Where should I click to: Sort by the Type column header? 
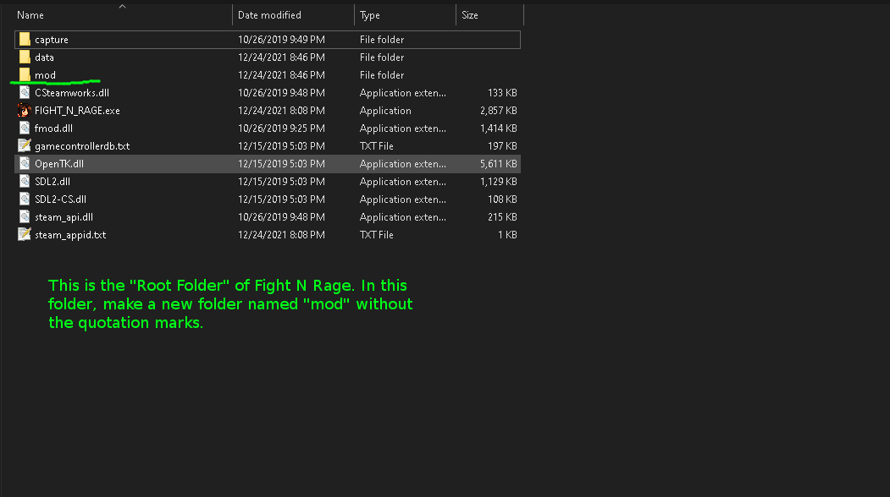[x=370, y=15]
